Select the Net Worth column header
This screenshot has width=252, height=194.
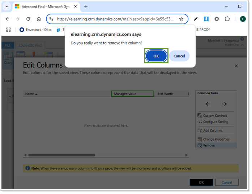click(166, 94)
